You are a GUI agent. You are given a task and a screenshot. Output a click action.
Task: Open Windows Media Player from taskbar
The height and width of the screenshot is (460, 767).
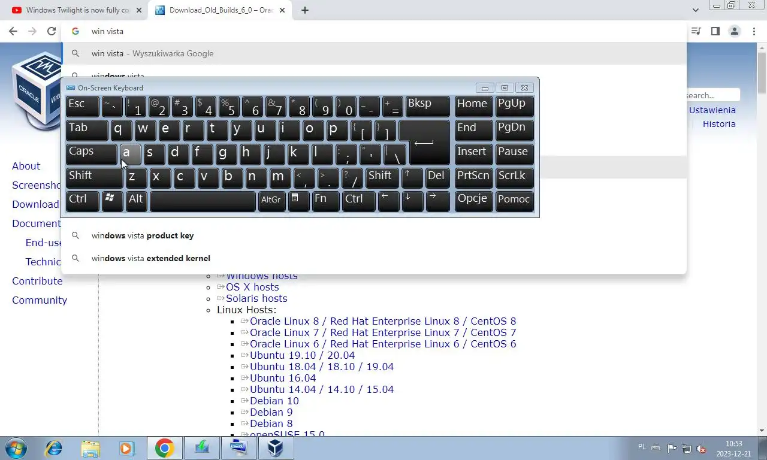point(126,448)
